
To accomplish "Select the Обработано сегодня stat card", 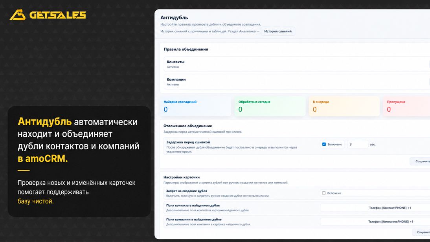I will point(270,106).
